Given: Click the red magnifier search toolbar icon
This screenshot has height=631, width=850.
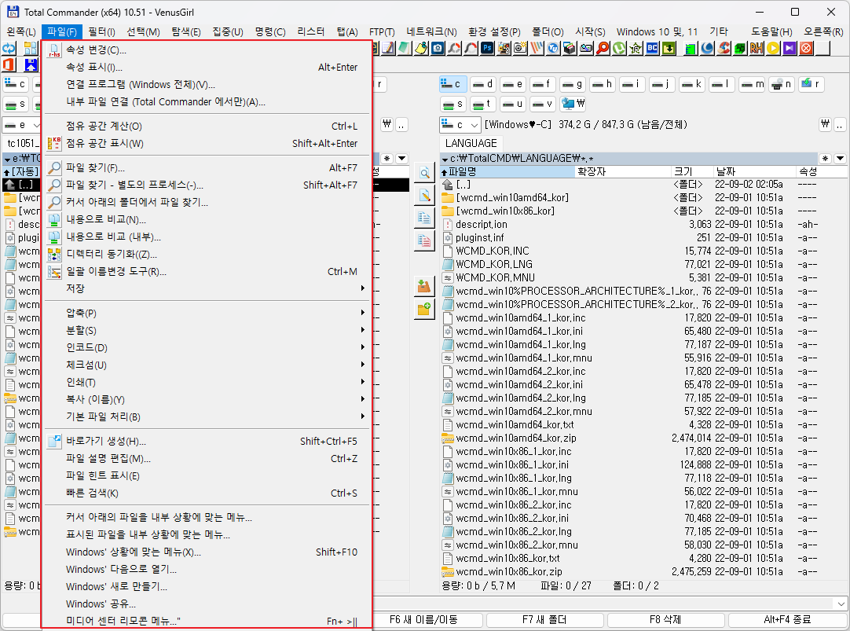Looking at the screenshot, I should (x=603, y=48).
